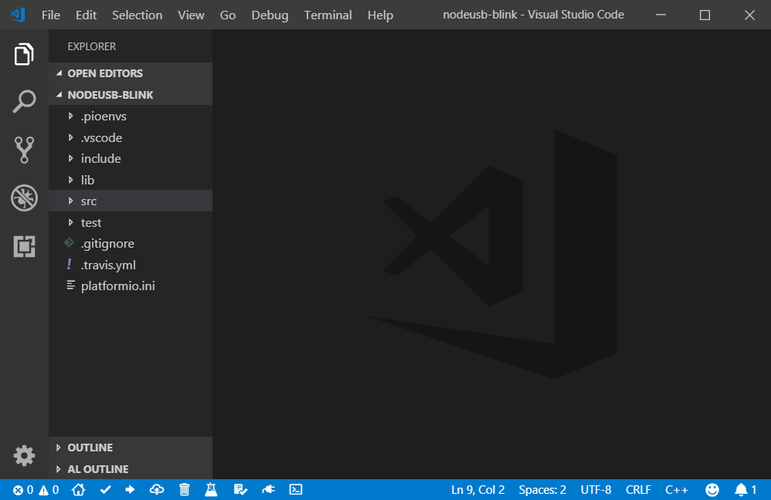This screenshot has width=771, height=500.
Task: Expand the include folder
Action: pyautogui.click(x=131, y=159)
